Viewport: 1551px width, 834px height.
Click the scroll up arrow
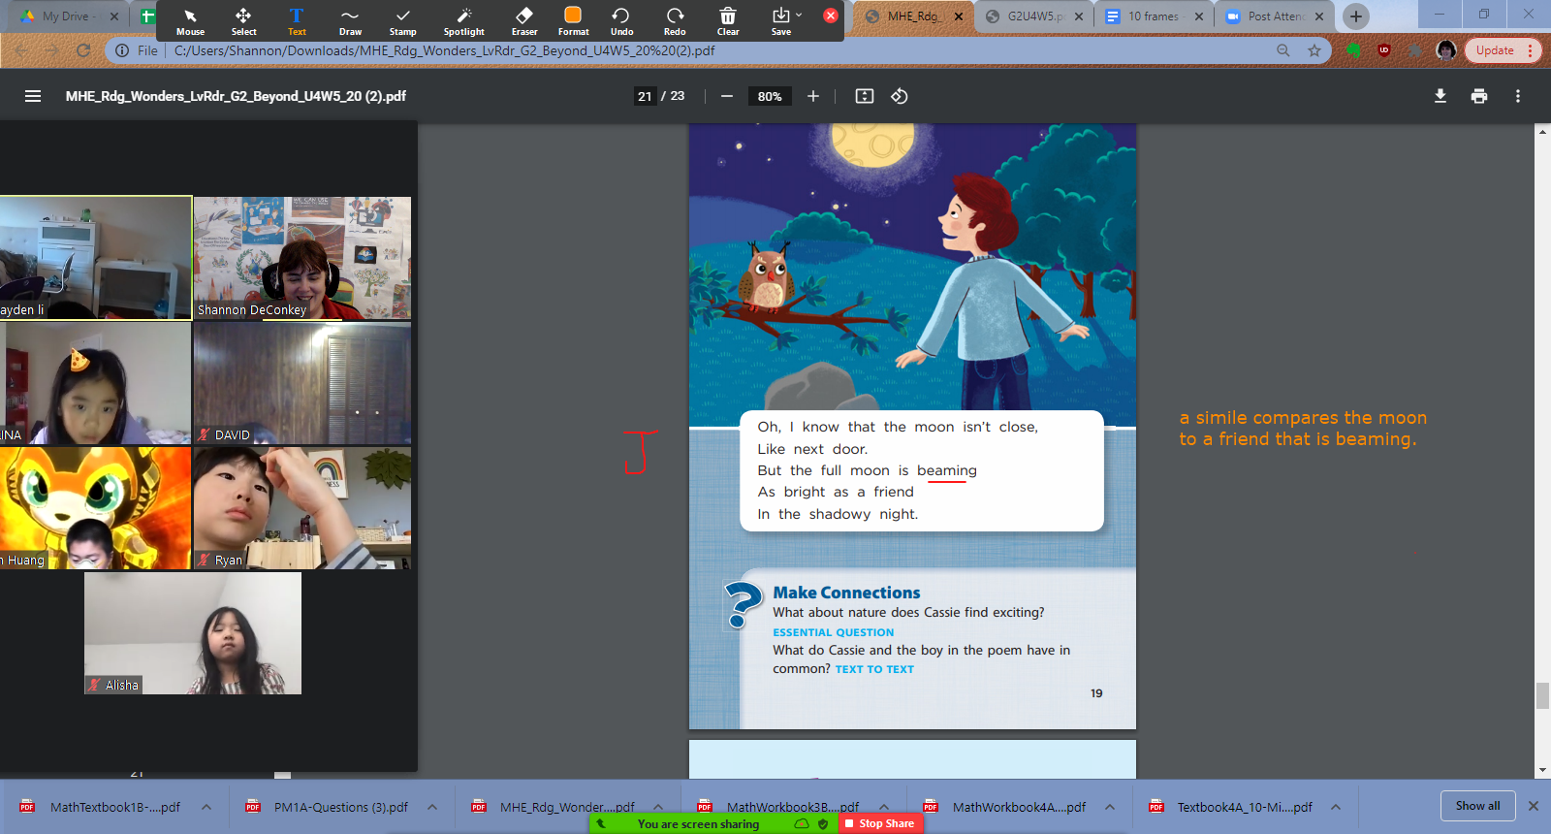[x=1542, y=131]
